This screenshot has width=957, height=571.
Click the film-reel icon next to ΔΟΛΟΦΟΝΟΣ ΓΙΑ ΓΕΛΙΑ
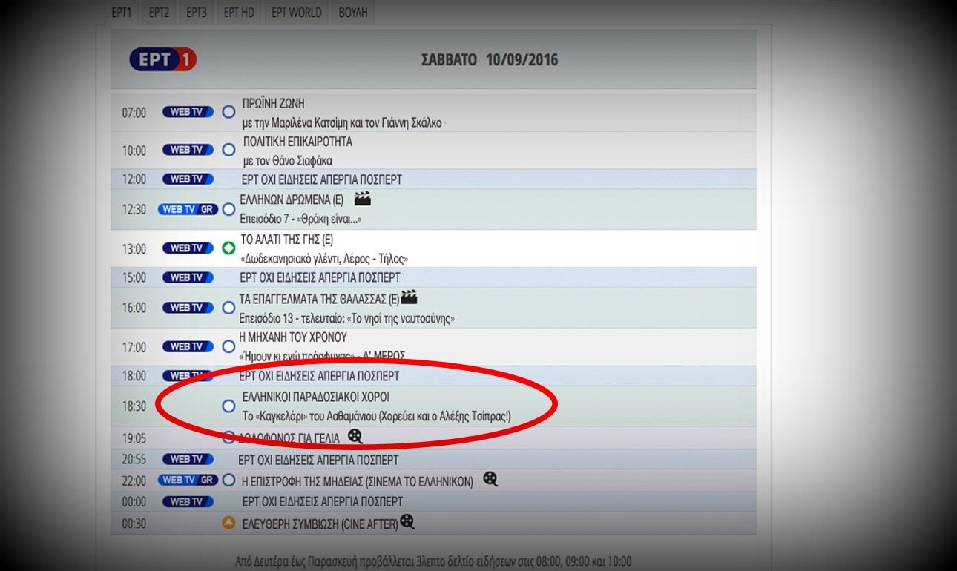click(x=355, y=438)
